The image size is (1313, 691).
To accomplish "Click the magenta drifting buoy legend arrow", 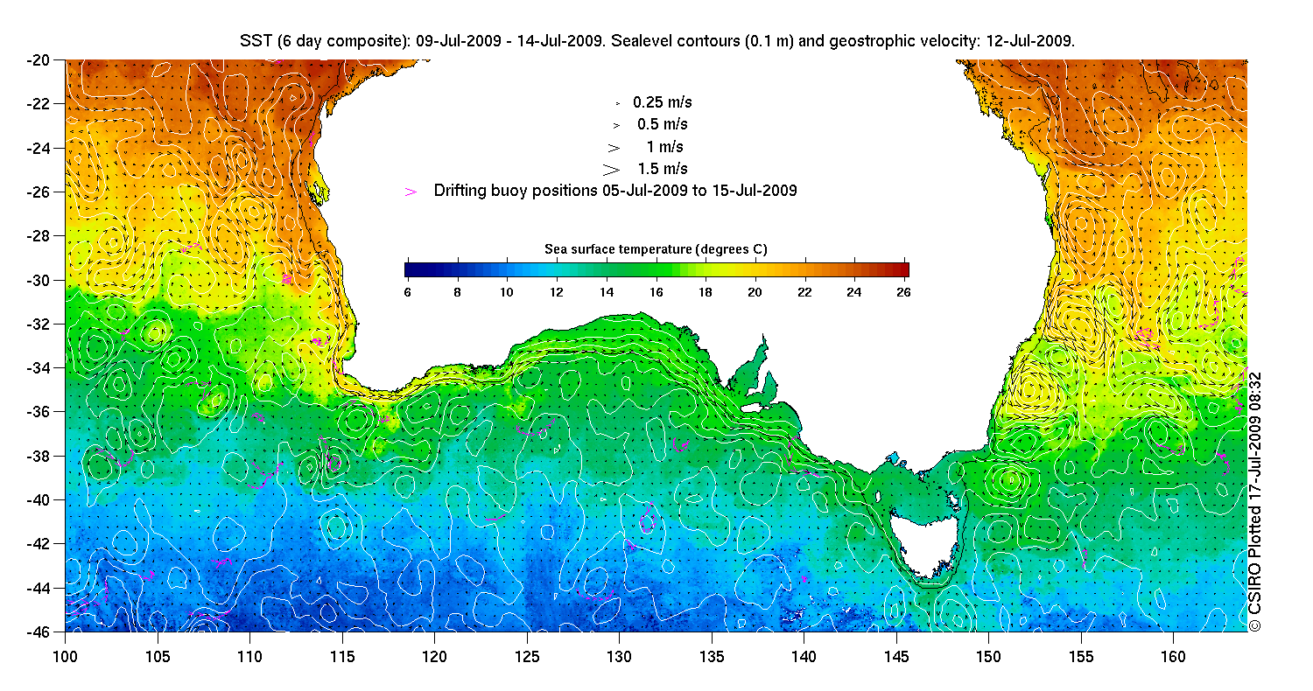I will pos(411,191).
